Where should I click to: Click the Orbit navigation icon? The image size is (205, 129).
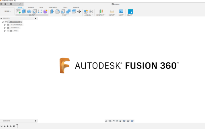click(x=106, y=121)
